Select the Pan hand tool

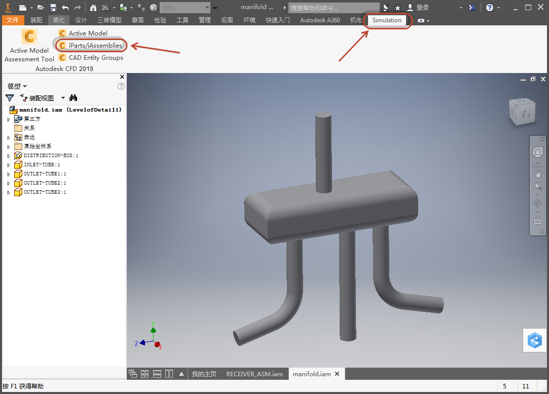pos(538,173)
